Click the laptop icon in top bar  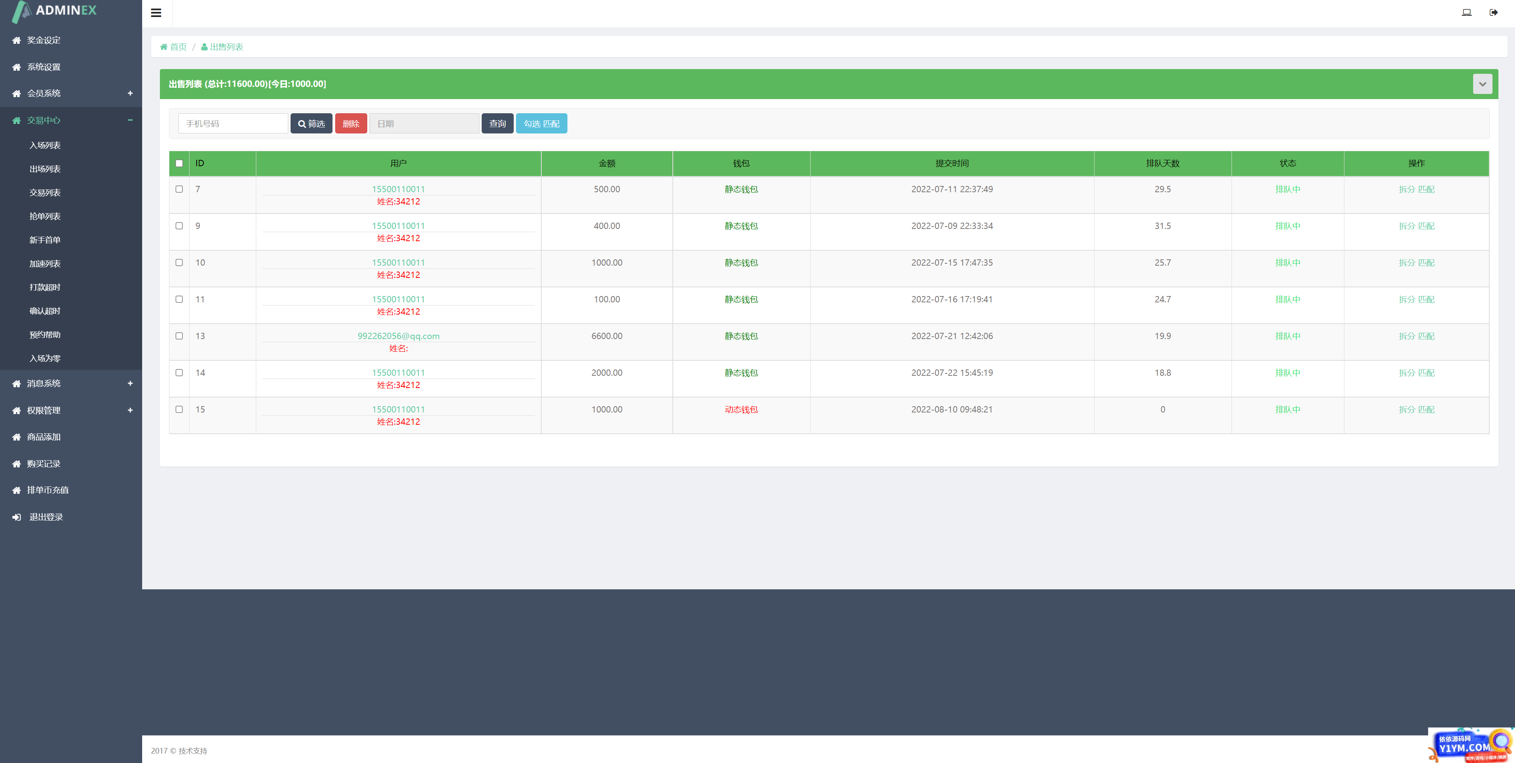pyautogui.click(x=1466, y=12)
